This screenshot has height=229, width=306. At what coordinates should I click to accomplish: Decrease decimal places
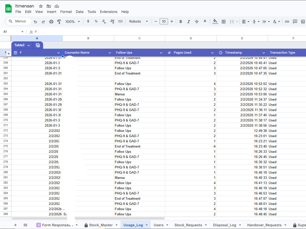[x=104, y=21]
